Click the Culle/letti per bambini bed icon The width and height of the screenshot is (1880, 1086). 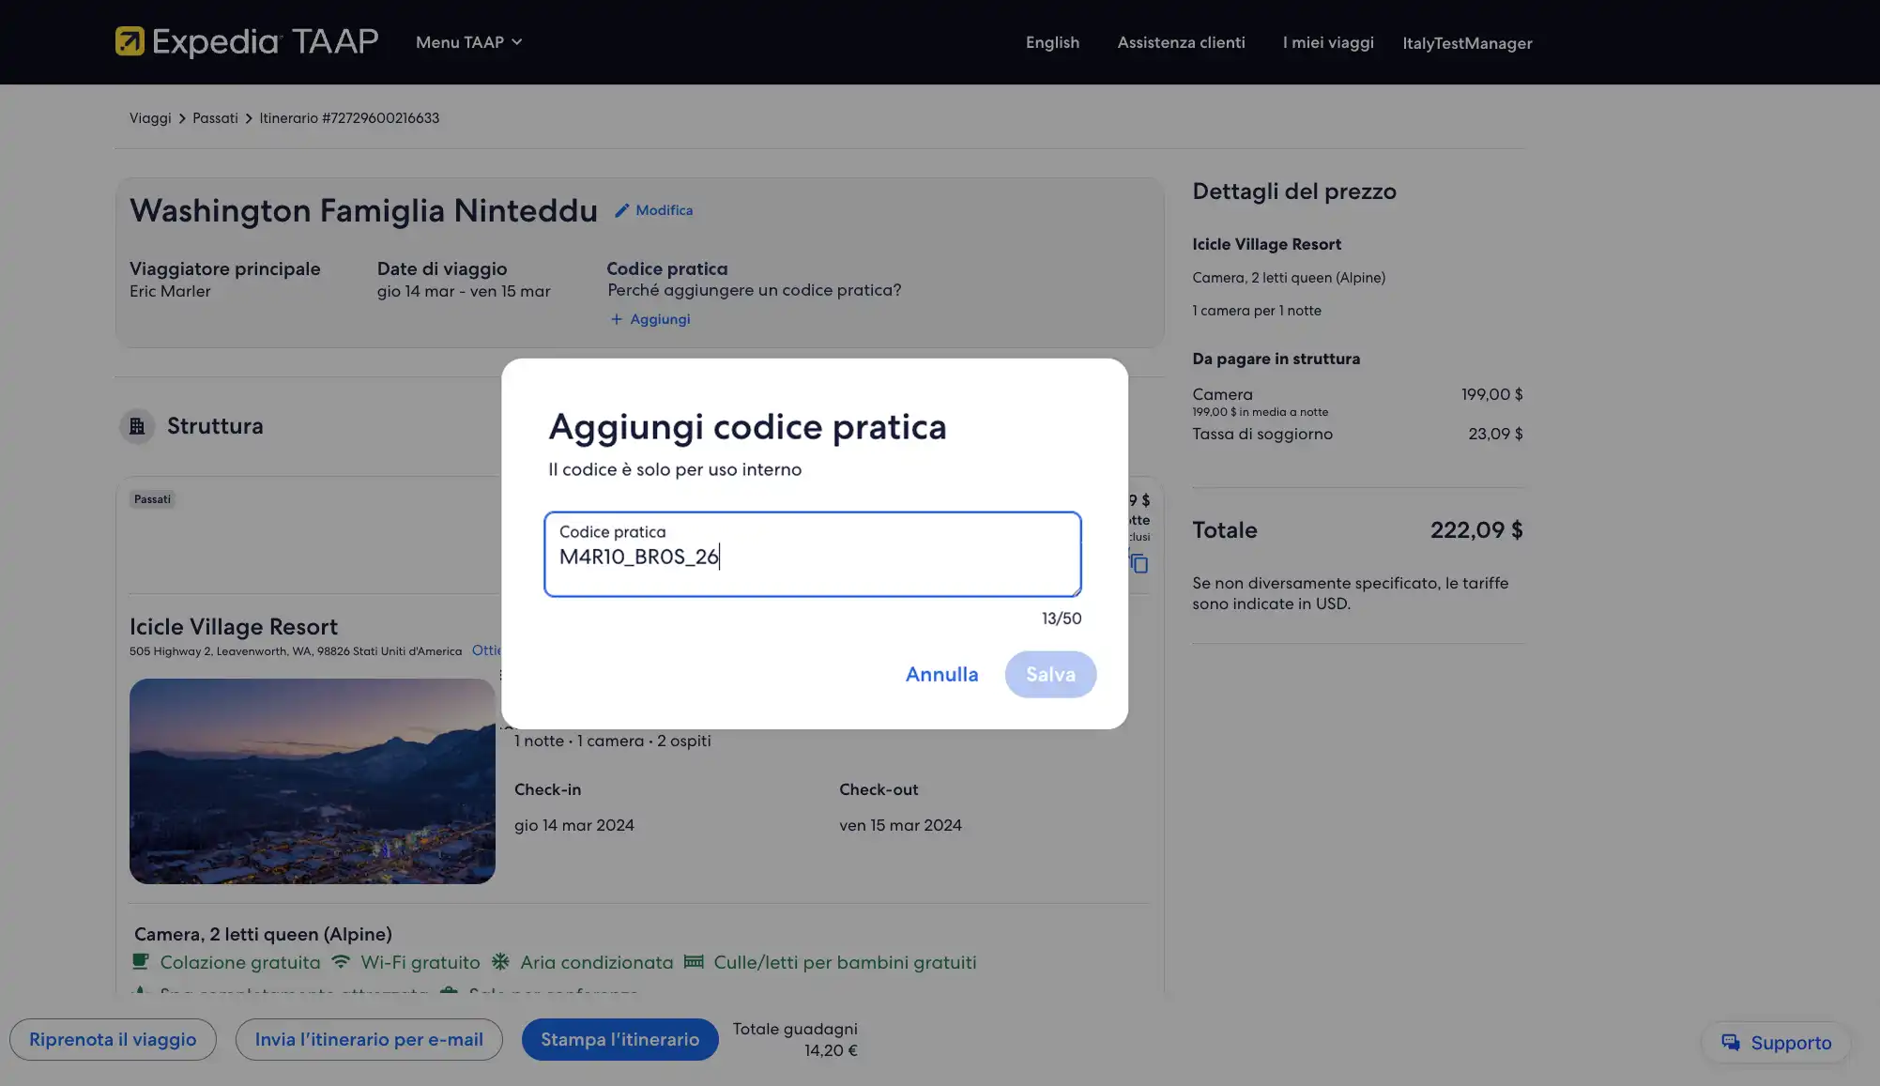[694, 961]
